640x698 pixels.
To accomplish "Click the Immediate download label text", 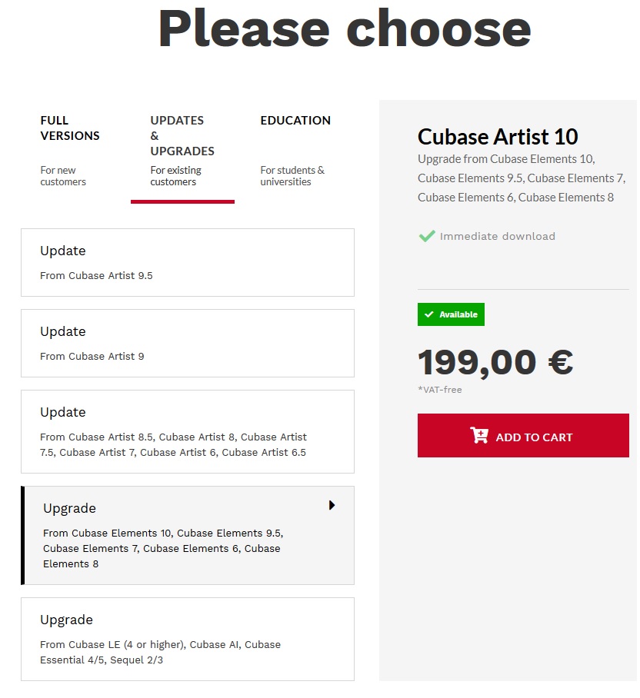I will tap(497, 236).
